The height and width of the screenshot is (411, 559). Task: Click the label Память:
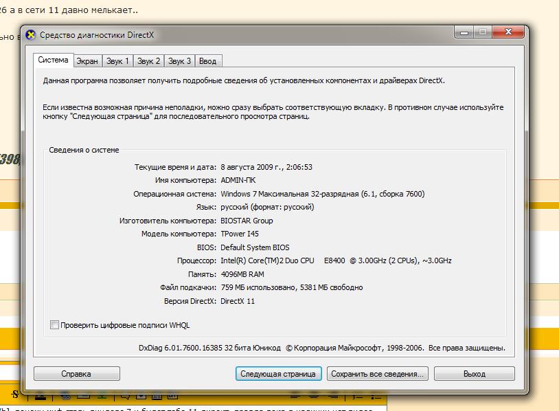(x=202, y=274)
